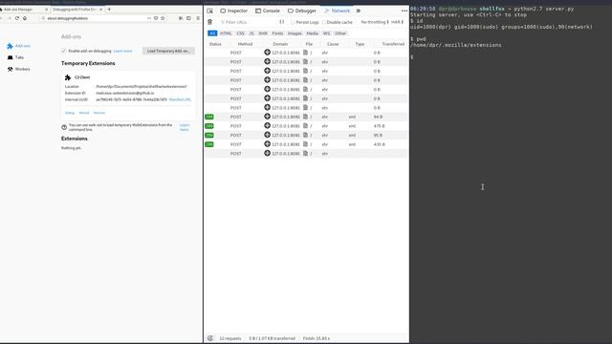The image size is (612, 344).
Task: Sort requests by Domain column header
Action: (x=280, y=44)
